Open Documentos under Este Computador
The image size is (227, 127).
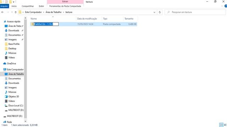click(x=14, y=79)
